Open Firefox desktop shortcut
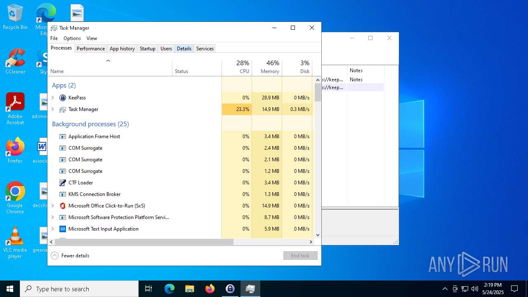The image size is (528, 297). click(15, 151)
